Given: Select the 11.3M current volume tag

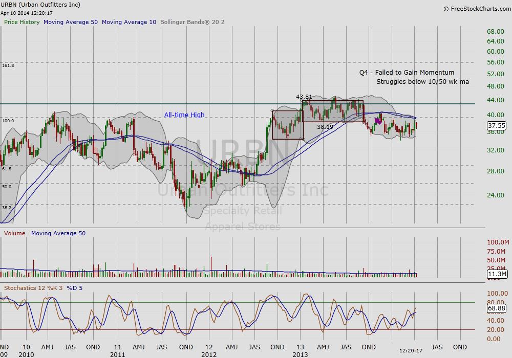Looking at the screenshot, I should (497, 274).
